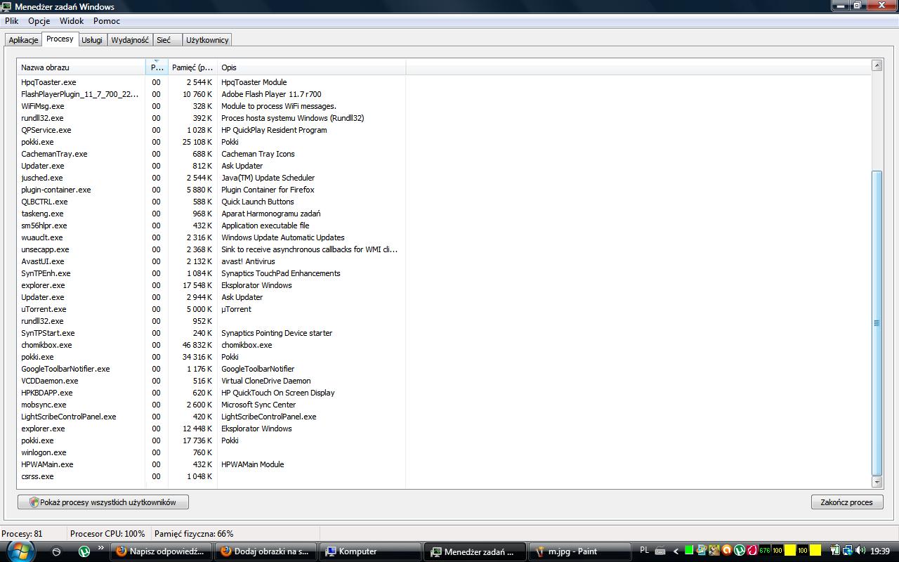899x562 pixels.
Task: Select the chomikbox.exe process
Action: coord(211,345)
